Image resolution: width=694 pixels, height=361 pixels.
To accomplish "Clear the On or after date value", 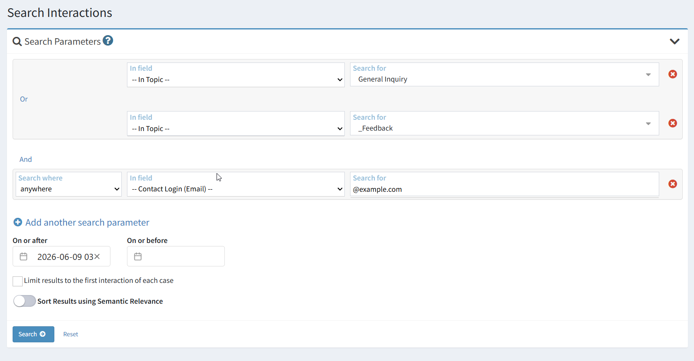I will (97, 256).
